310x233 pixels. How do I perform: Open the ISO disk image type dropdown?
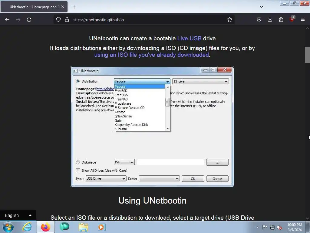[x=124, y=162]
